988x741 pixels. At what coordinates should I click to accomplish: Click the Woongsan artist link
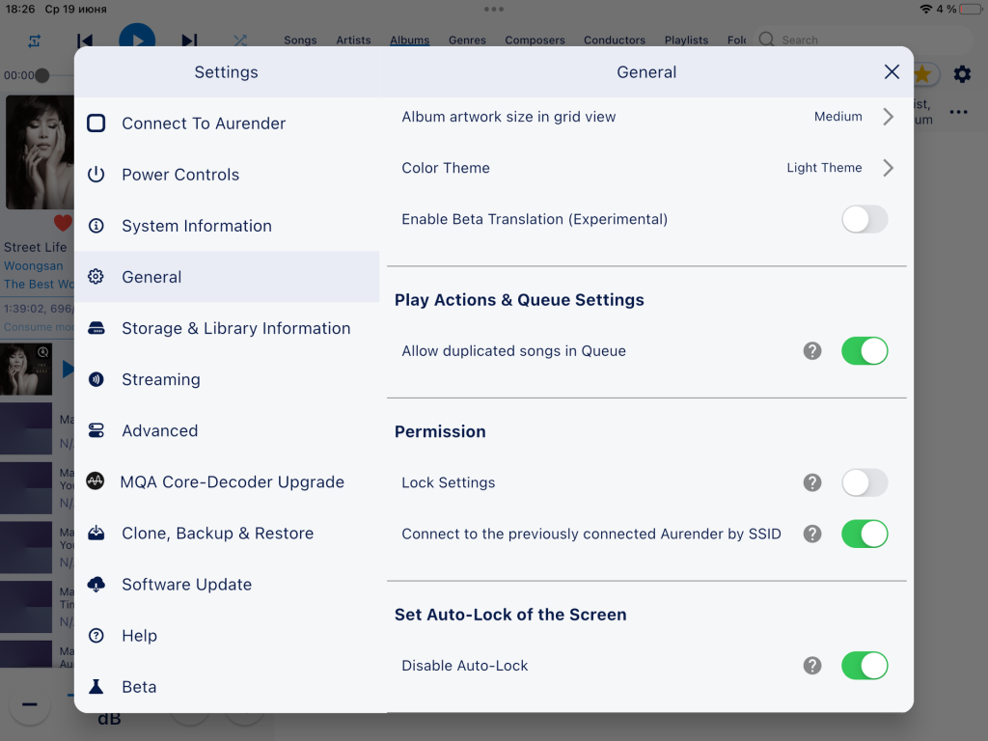coord(34,266)
